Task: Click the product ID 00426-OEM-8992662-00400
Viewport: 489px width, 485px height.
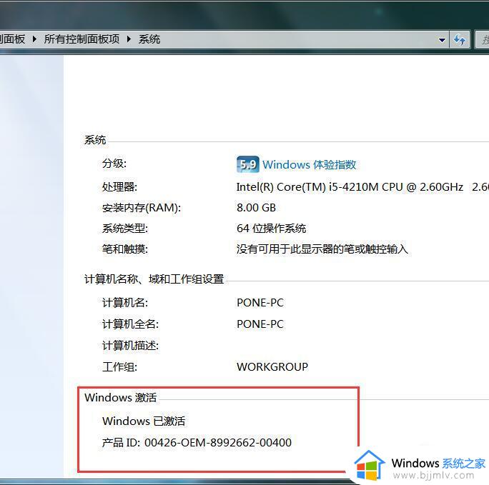Action: (x=218, y=442)
